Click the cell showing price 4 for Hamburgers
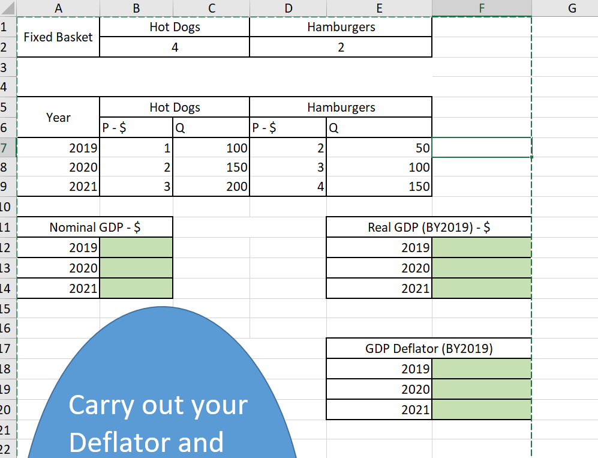 click(x=289, y=186)
